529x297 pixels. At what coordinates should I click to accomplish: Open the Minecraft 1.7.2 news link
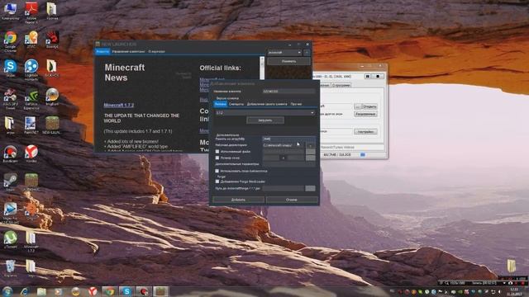pos(119,106)
